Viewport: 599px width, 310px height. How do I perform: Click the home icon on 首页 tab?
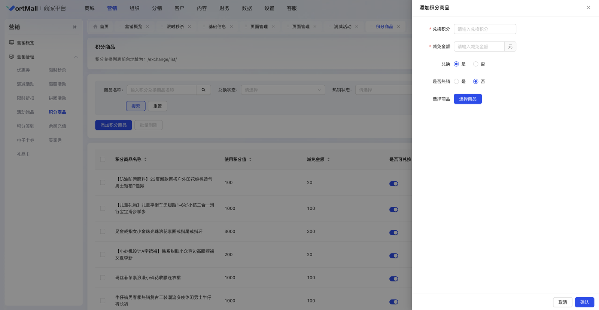pyautogui.click(x=95, y=27)
